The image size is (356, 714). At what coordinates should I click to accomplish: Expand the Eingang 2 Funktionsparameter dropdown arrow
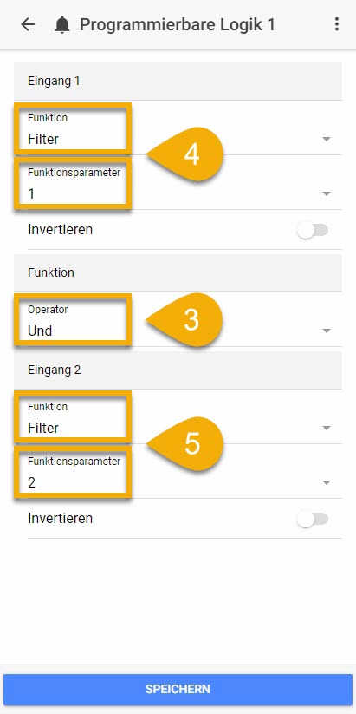coord(326,482)
